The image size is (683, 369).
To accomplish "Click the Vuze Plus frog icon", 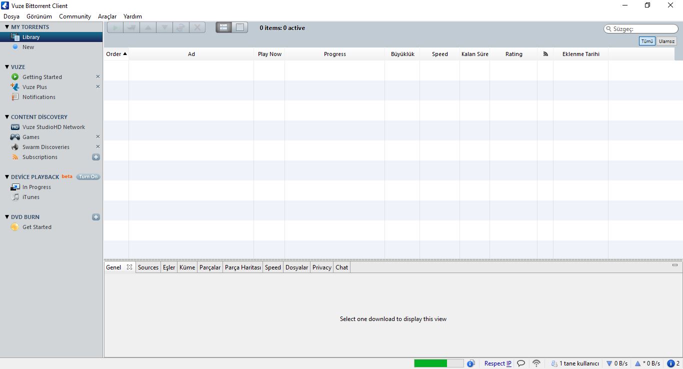I will (x=15, y=87).
